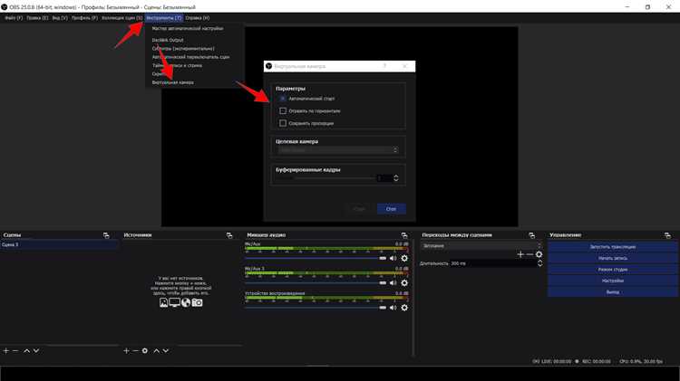Viewport: 680px width, 381px height.
Task: Open gear settings for Устройство воспроизведения channel
Action: (x=404, y=308)
